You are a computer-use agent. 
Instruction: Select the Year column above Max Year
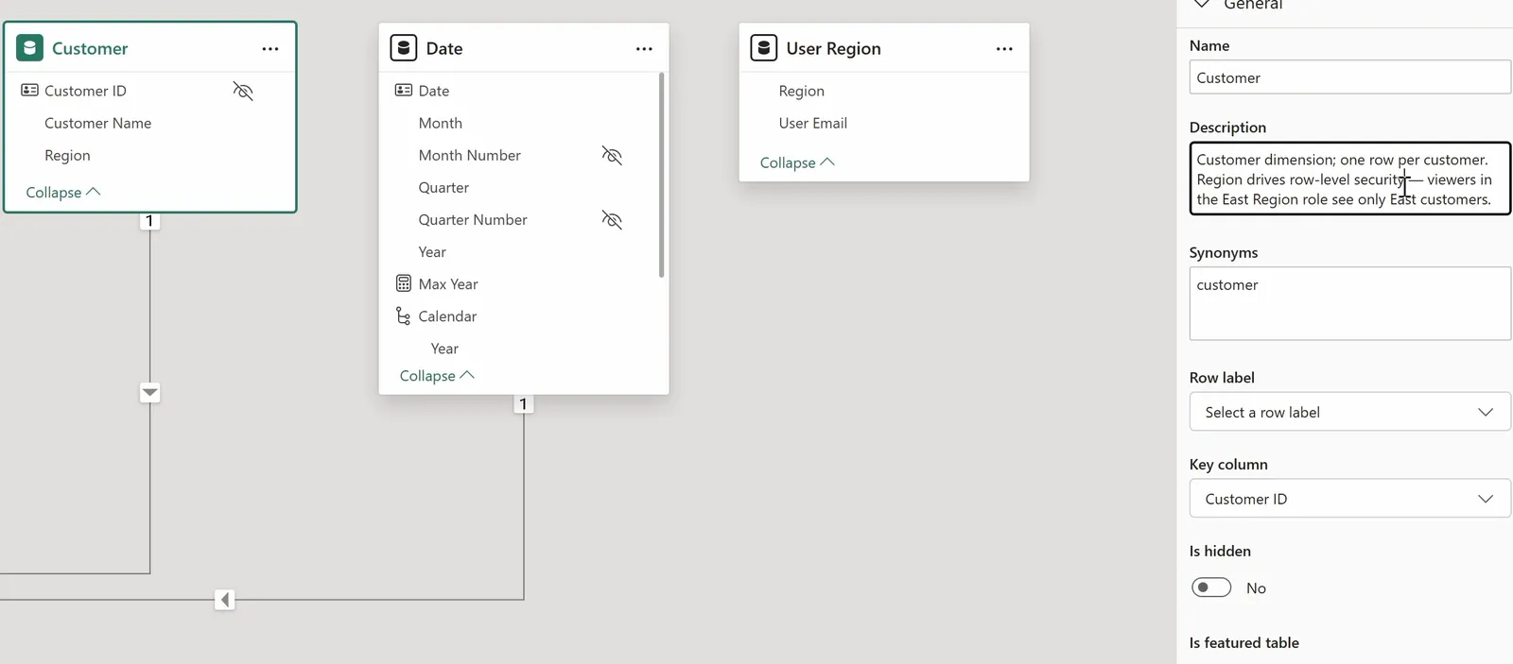click(432, 251)
